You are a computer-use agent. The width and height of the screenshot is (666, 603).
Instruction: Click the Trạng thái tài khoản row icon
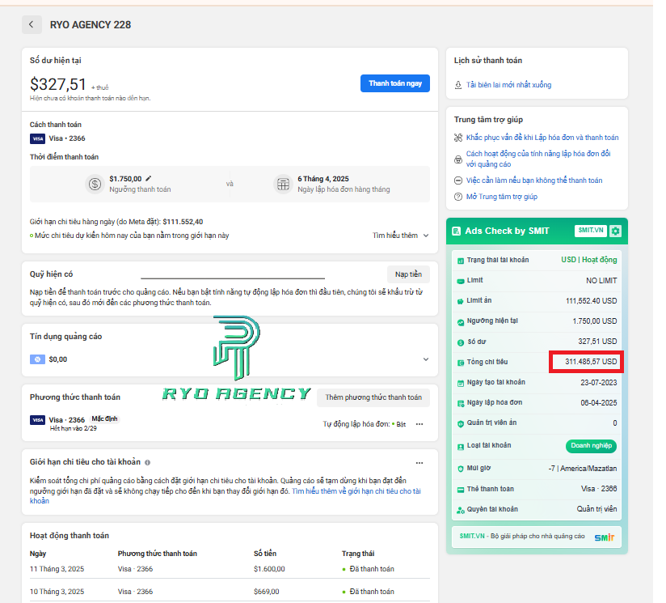click(461, 261)
